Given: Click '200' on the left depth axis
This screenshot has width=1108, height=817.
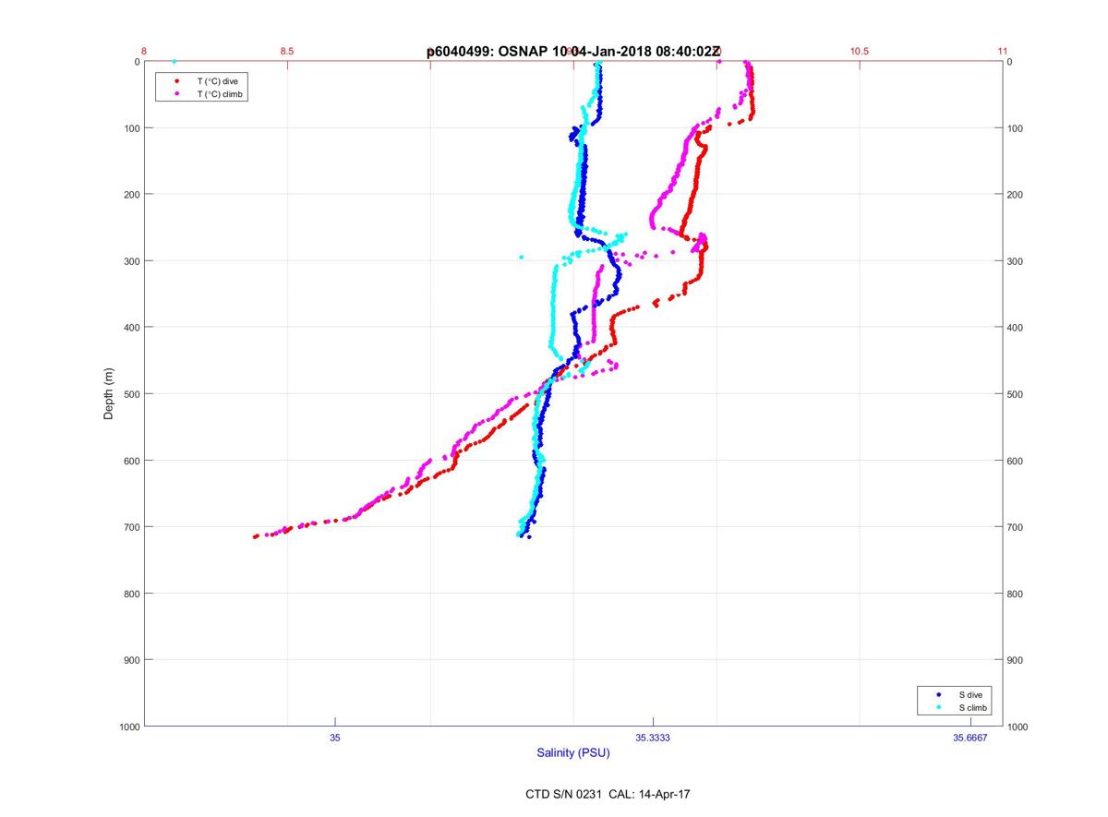Looking at the screenshot, I should pyautogui.click(x=132, y=195).
